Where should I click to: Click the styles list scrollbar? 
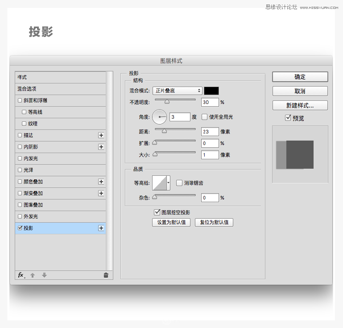109,171
